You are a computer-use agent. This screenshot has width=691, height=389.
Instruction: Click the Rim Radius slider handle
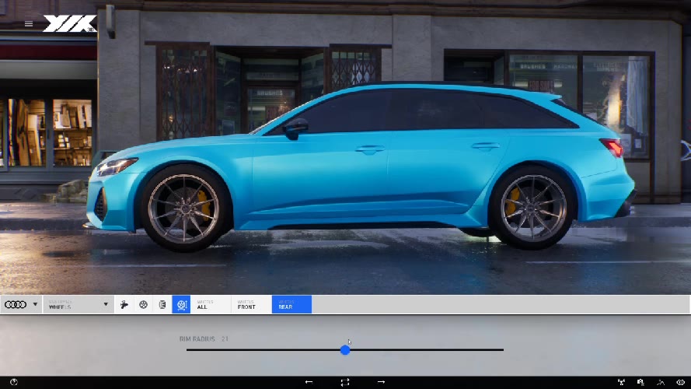pyautogui.click(x=345, y=350)
